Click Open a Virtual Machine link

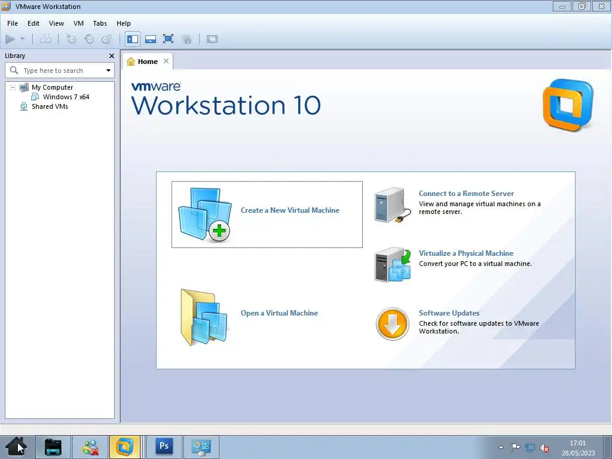(279, 313)
